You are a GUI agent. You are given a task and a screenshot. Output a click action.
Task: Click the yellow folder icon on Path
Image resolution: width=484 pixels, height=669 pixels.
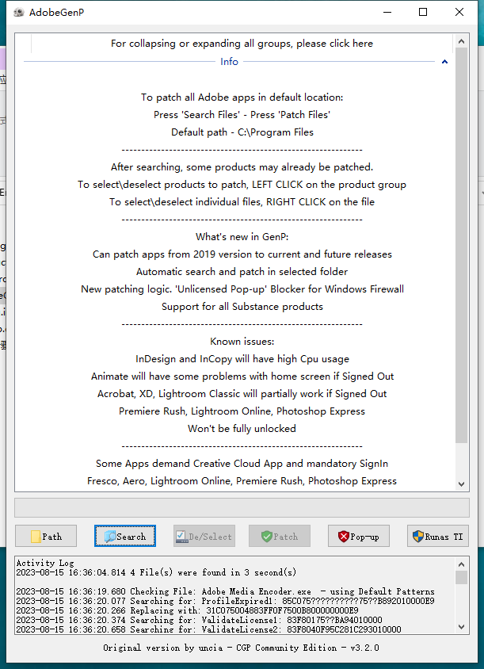pyautogui.click(x=36, y=537)
